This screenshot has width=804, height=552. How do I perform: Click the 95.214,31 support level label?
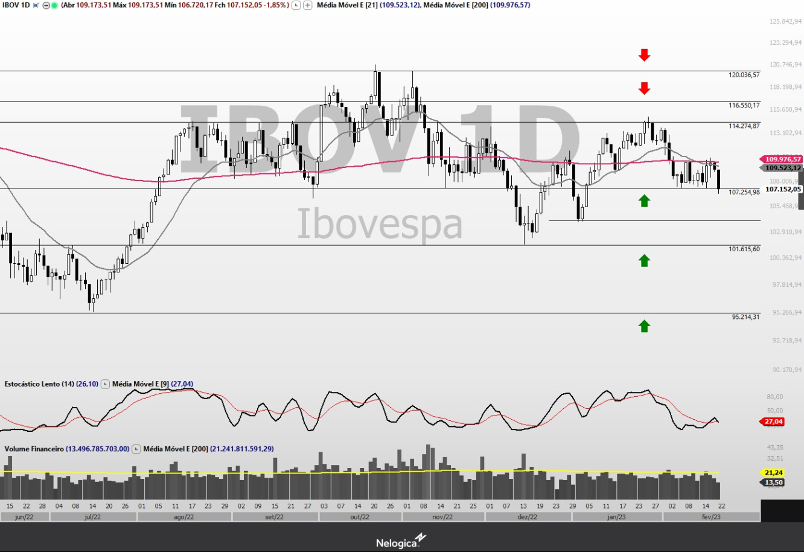[746, 316]
